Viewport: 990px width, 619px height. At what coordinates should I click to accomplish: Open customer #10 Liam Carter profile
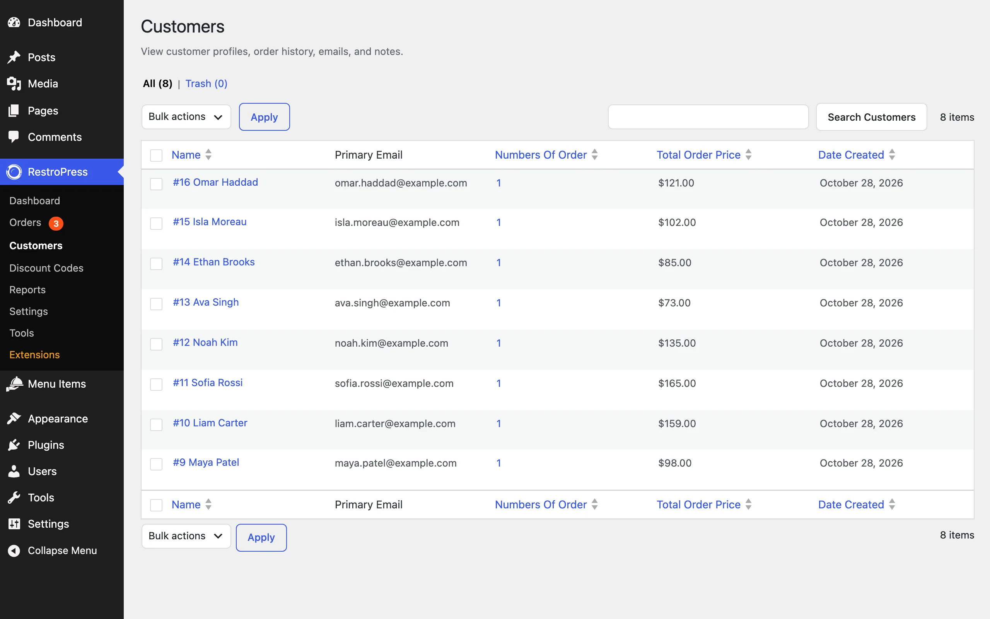pos(210,423)
